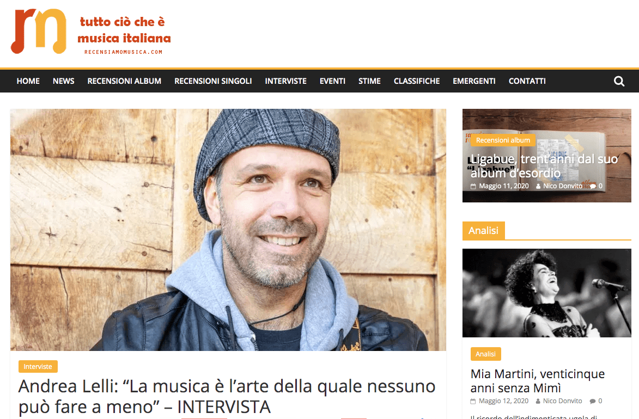
Task: Go to HOME in navigation bar
Action: coord(28,81)
